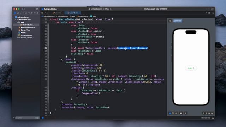Go forward in editor history
This screenshot has height=127, width=226.
48,13
